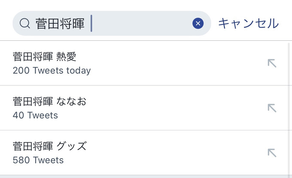This screenshot has height=178, width=292.
Task: Click the suggestions list scrollbar
Action: click(x=289, y=109)
